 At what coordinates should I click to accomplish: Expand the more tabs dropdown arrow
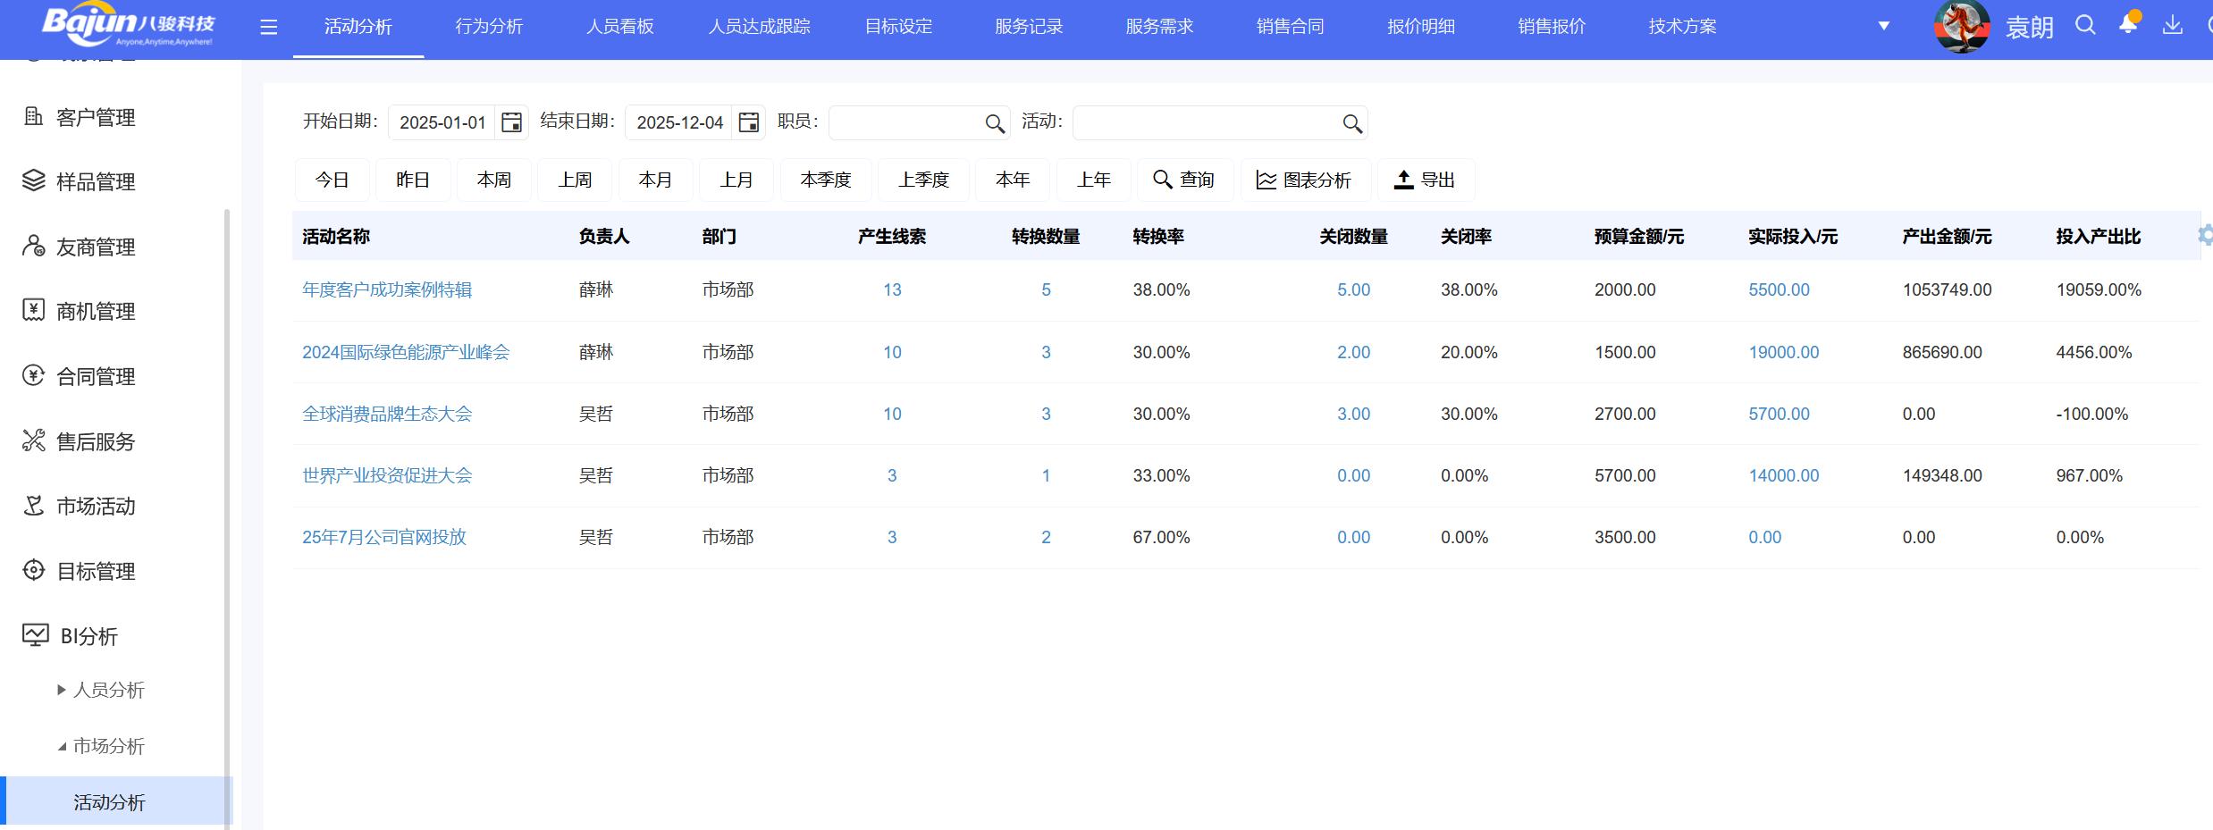[x=1883, y=27]
